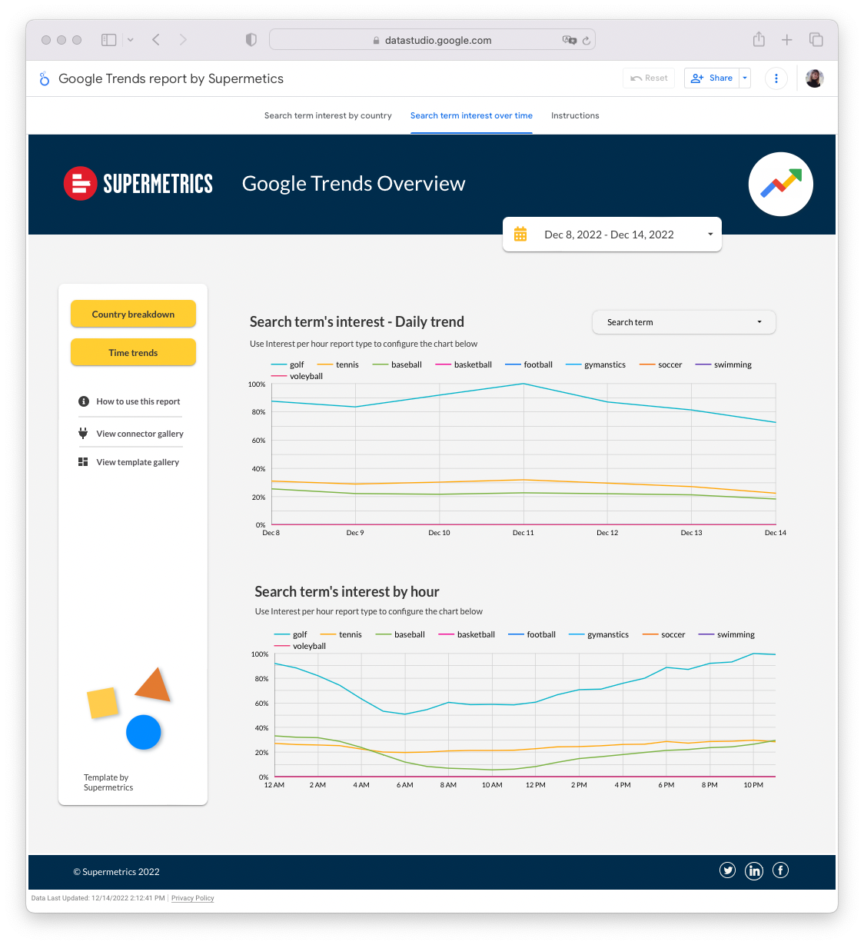Click the Facebook icon in footer
This screenshot has width=864, height=945.
coord(780,870)
